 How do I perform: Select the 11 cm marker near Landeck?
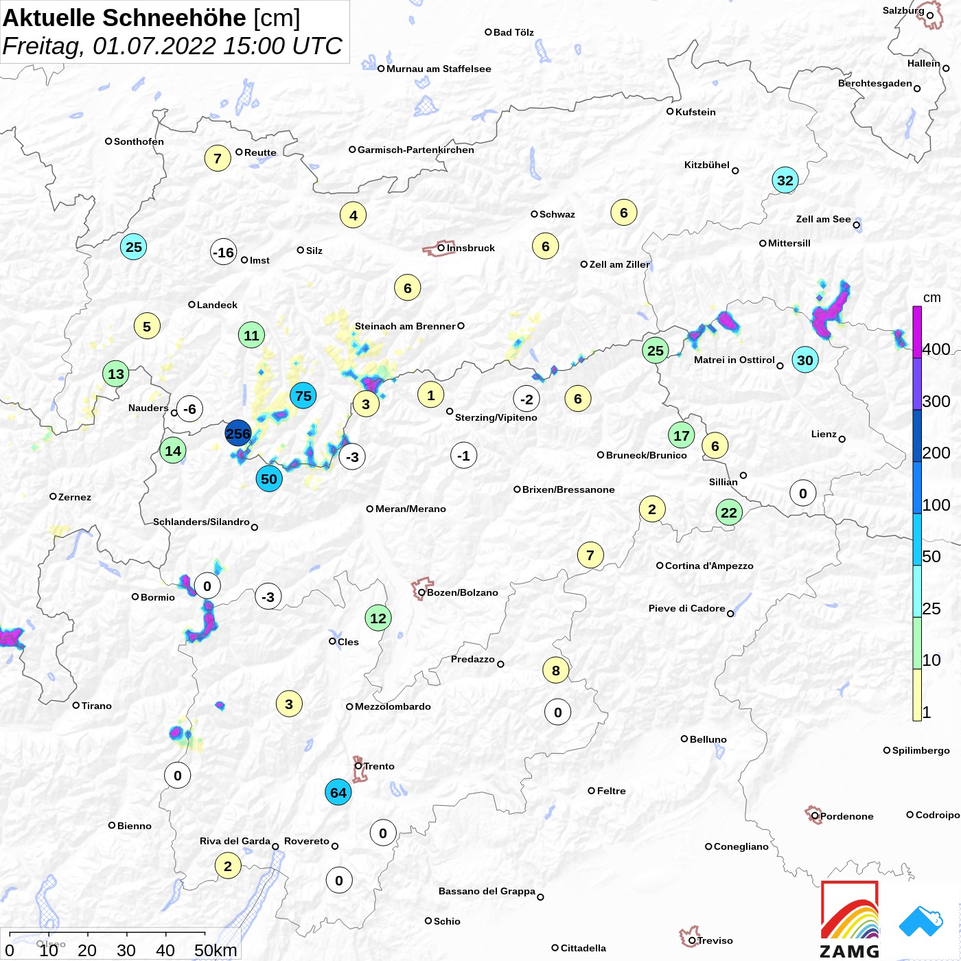[252, 336]
